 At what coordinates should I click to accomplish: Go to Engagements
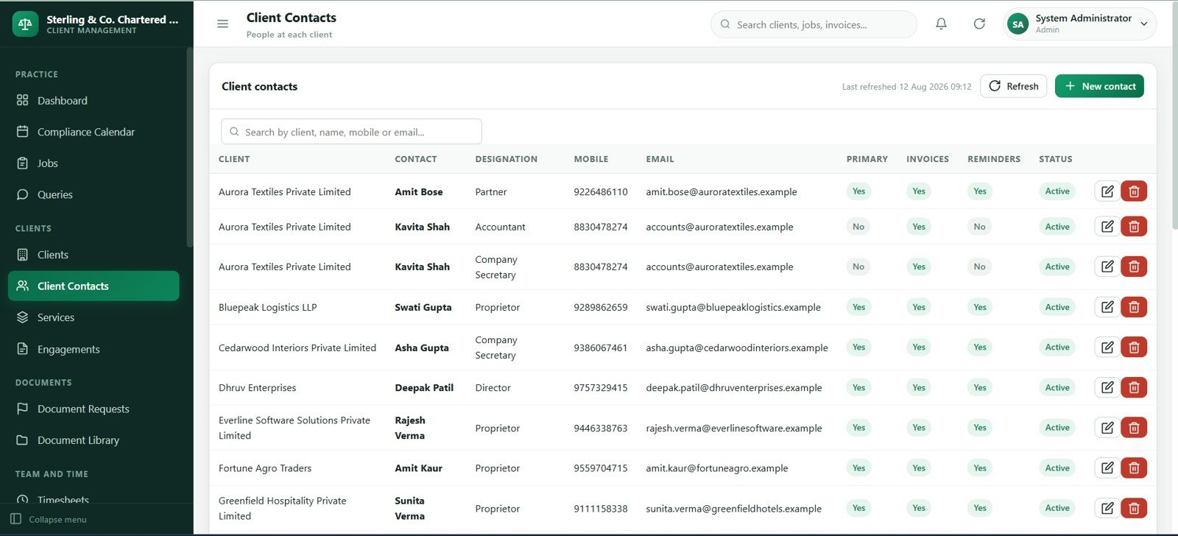click(x=94, y=349)
